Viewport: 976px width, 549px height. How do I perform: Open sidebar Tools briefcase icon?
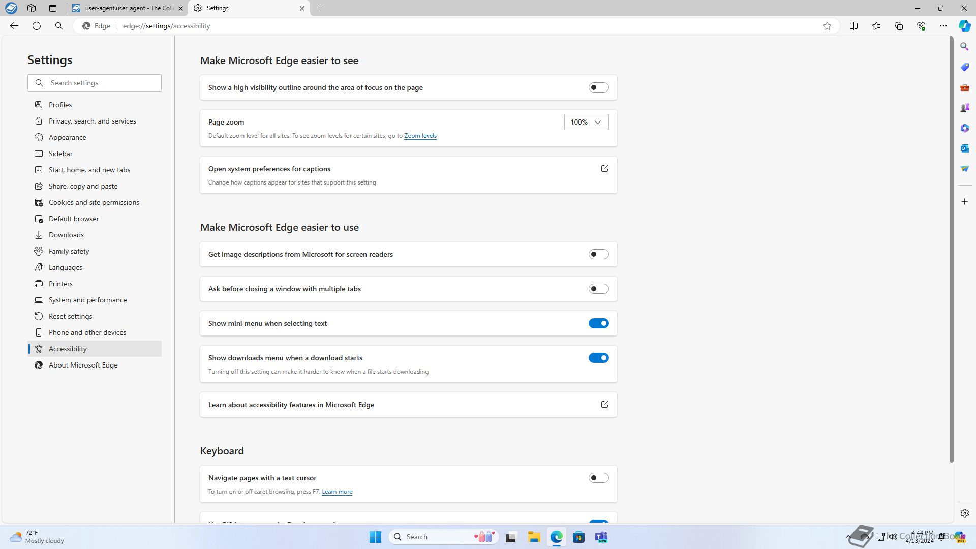coord(964,87)
